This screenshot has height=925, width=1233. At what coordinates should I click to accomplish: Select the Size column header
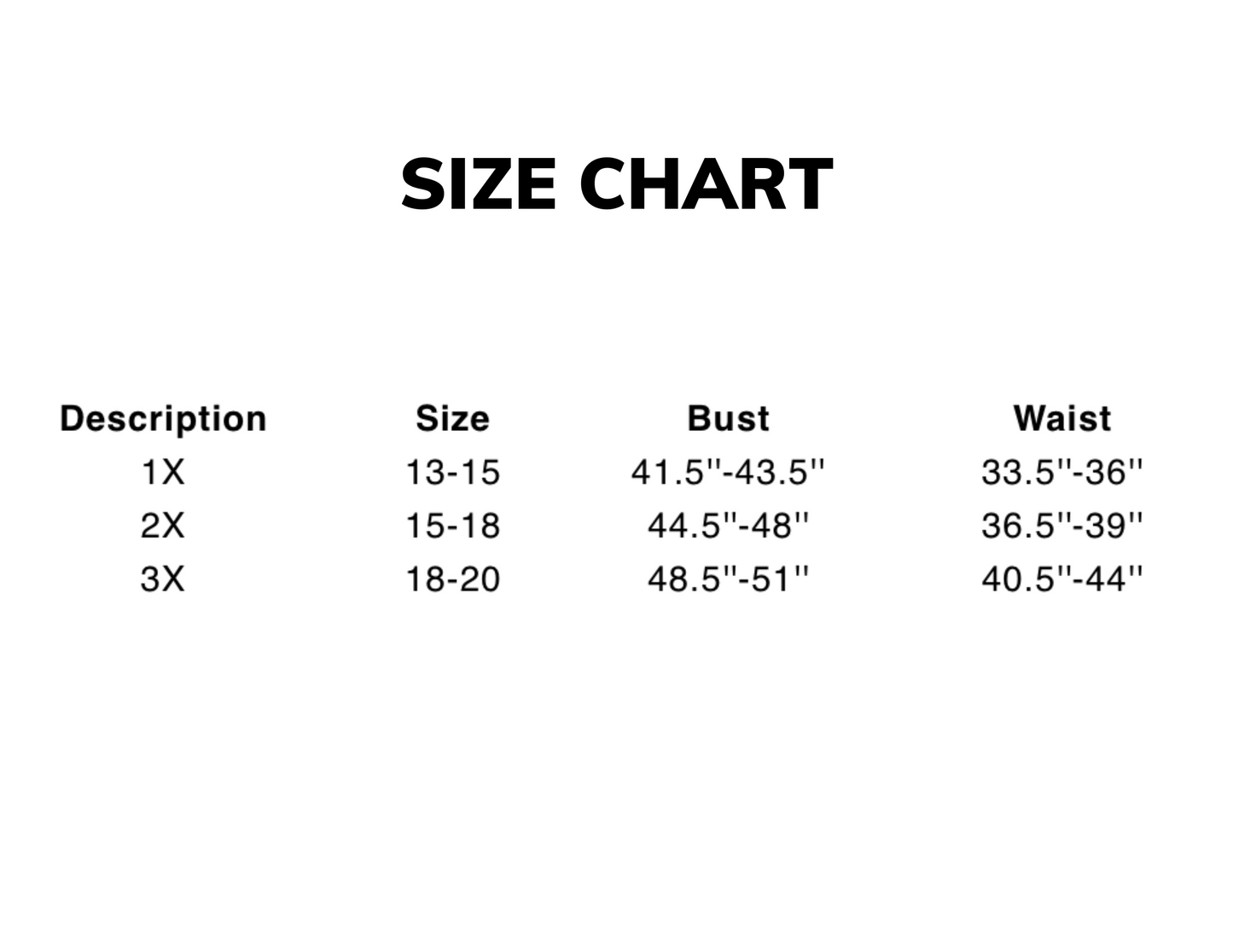coord(452,419)
